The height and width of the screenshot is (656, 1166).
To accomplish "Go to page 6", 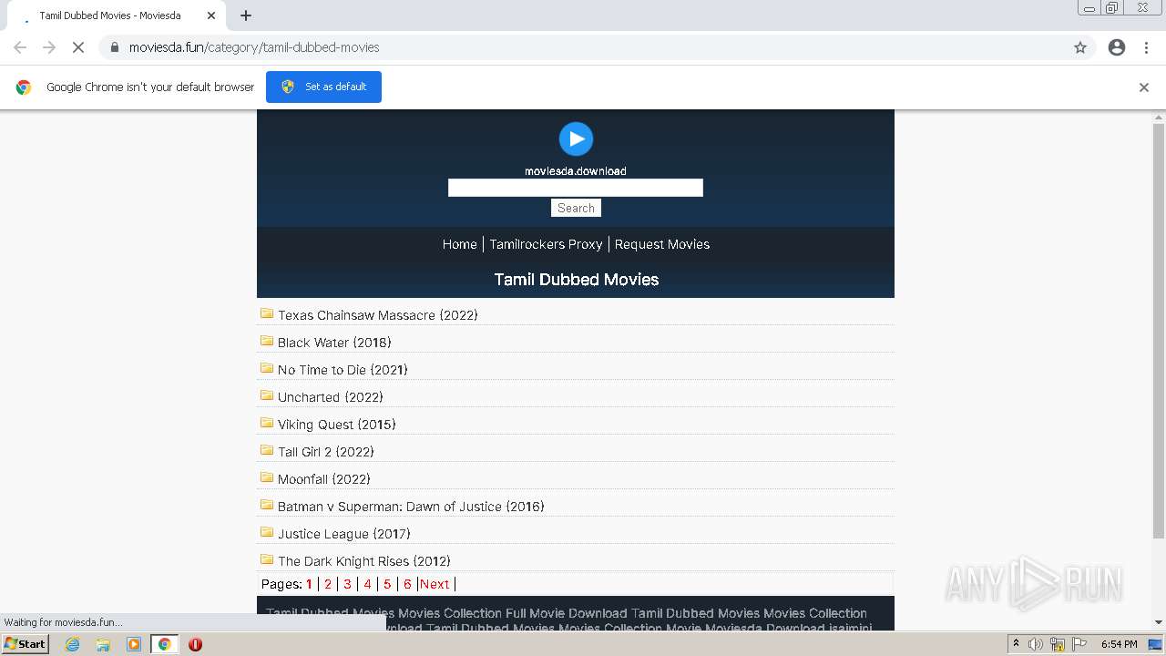I will pyautogui.click(x=407, y=584).
